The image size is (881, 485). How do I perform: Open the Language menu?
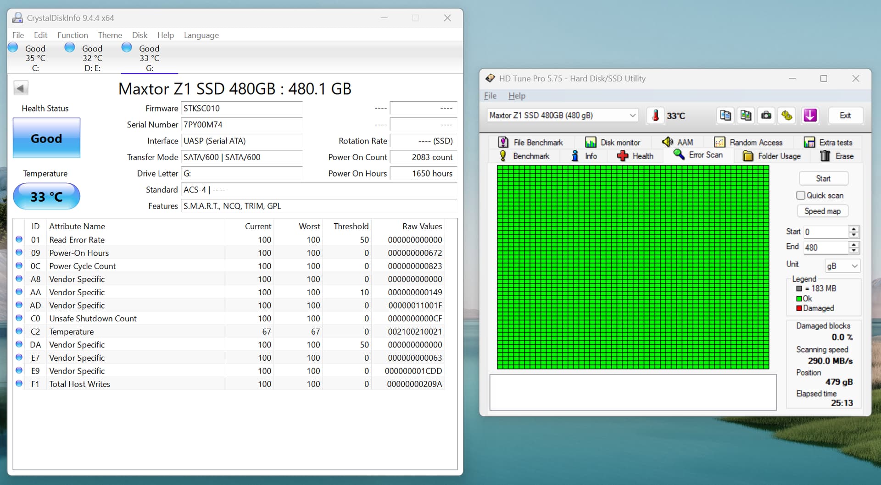pos(201,35)
